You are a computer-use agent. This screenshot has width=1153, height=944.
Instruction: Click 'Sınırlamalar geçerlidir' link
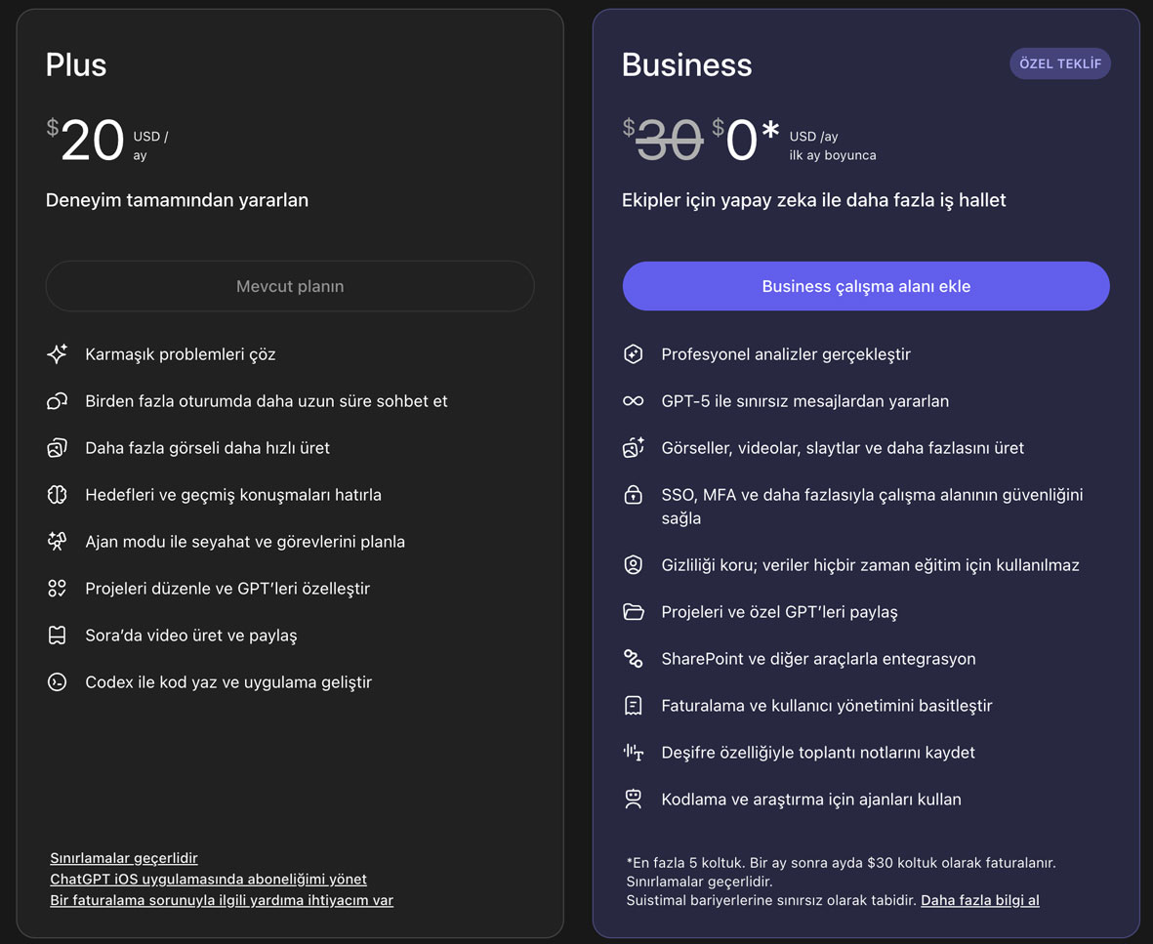123,858
